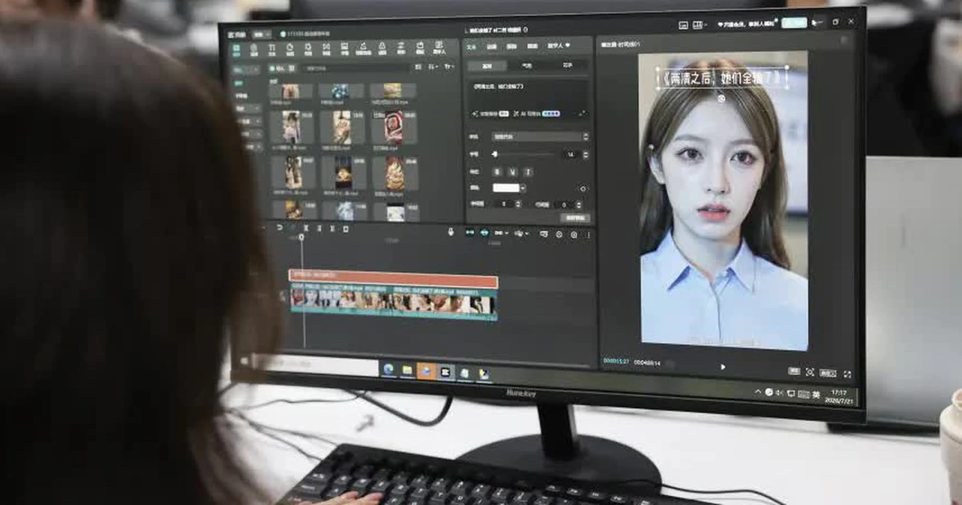The width and height of the screenshot is (962, 505).
Task: Click the rotate handle below the title text box
Action: tap(721, 99)
